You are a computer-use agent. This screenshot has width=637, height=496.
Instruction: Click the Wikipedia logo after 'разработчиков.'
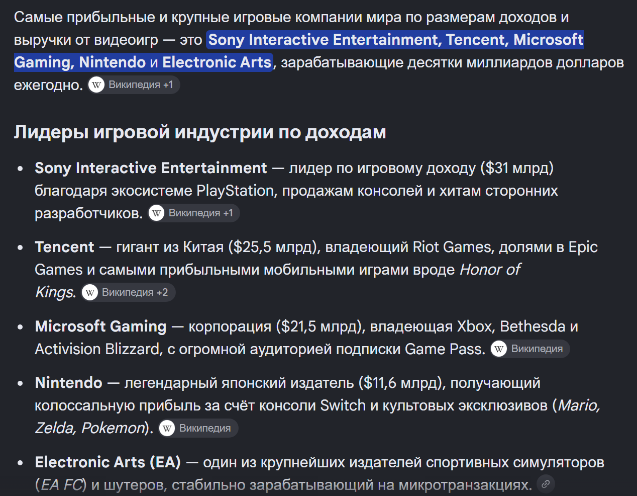click(157, 213)
